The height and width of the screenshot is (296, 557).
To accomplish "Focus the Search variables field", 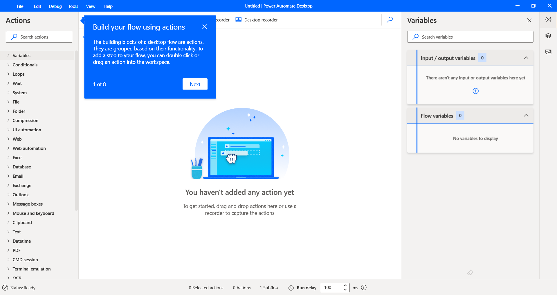I will coord(470,37).
